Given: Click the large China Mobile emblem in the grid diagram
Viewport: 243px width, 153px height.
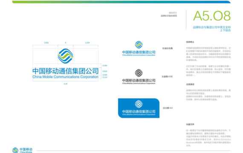Looking at the screenshot, I should (65, 56).
